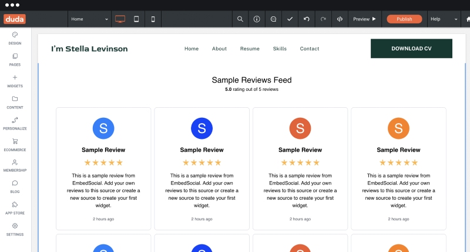470x252 pixels.
Task: Switch to mobile view
Action: coord(153,19)
